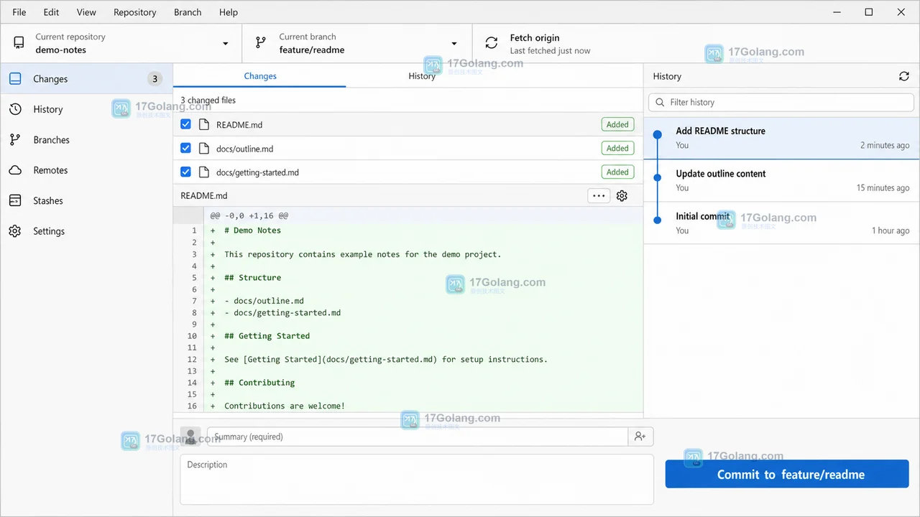Screen dimensions: 920x517
Task: Open diff settings gear icon for README.md
Action: tap(622, 195)
